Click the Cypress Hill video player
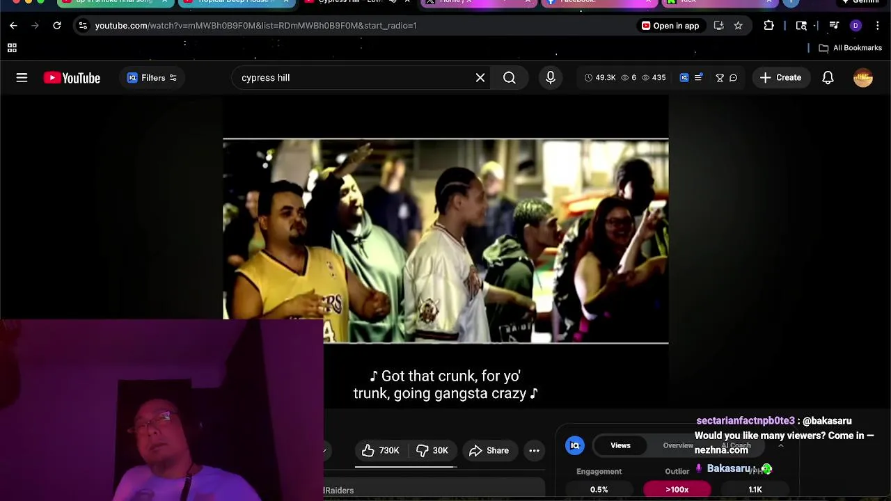891x501 pixels. pyautogui.click(x=445, y=241)
